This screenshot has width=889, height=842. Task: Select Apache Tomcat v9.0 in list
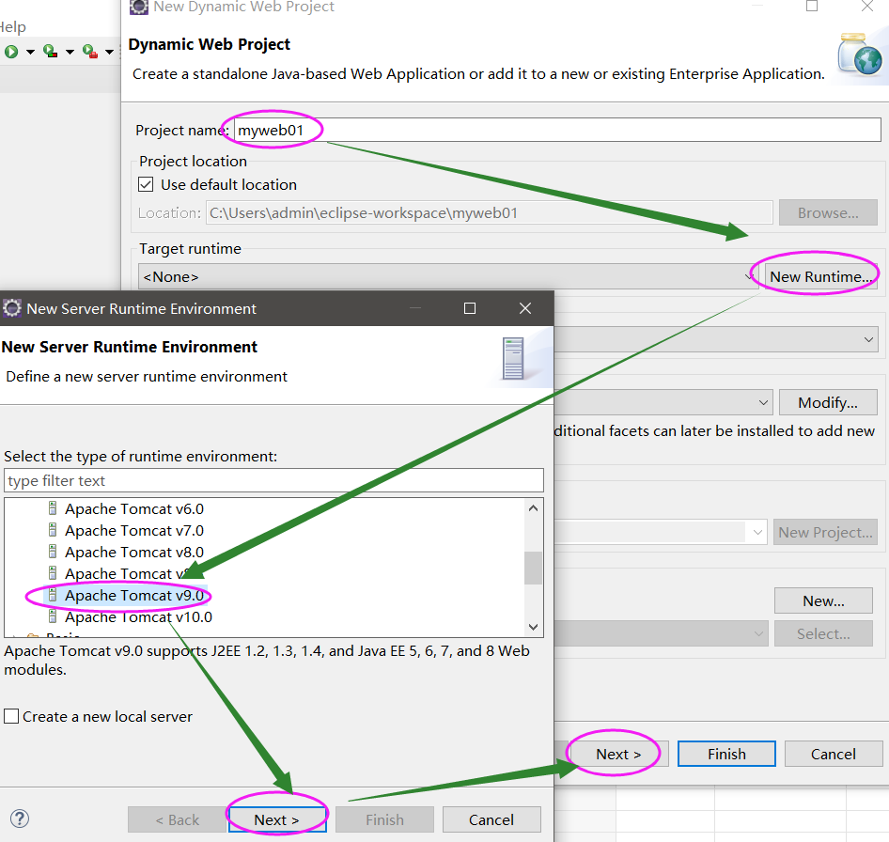pyautogui.click(x=133, y=596)
